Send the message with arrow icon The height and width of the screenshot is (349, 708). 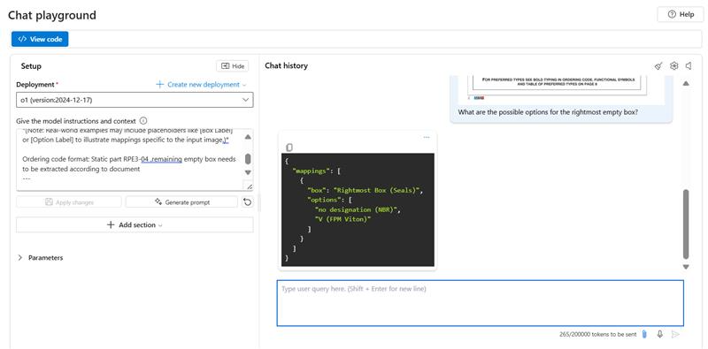(x=675, y=334)
